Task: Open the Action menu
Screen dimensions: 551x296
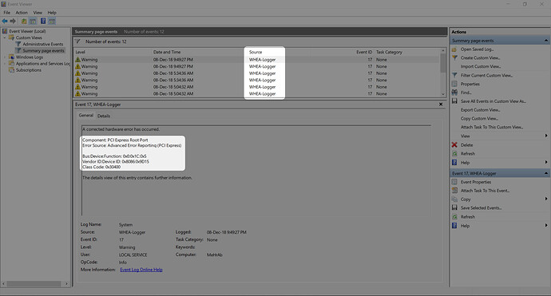Action: coord(22,13)
